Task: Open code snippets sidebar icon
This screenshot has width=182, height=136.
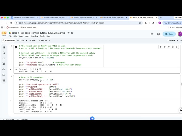Action: 4,58
